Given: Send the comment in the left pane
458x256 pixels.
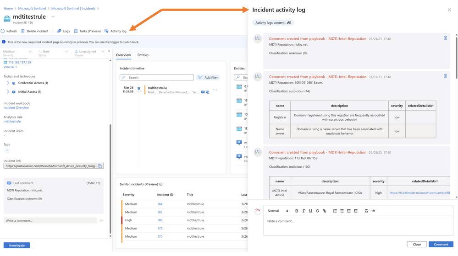Looking at the screenshot, I should pos(101,220).
